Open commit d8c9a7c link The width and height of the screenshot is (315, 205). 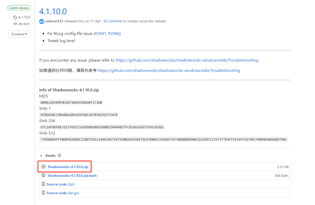click(x=24, y=24)
